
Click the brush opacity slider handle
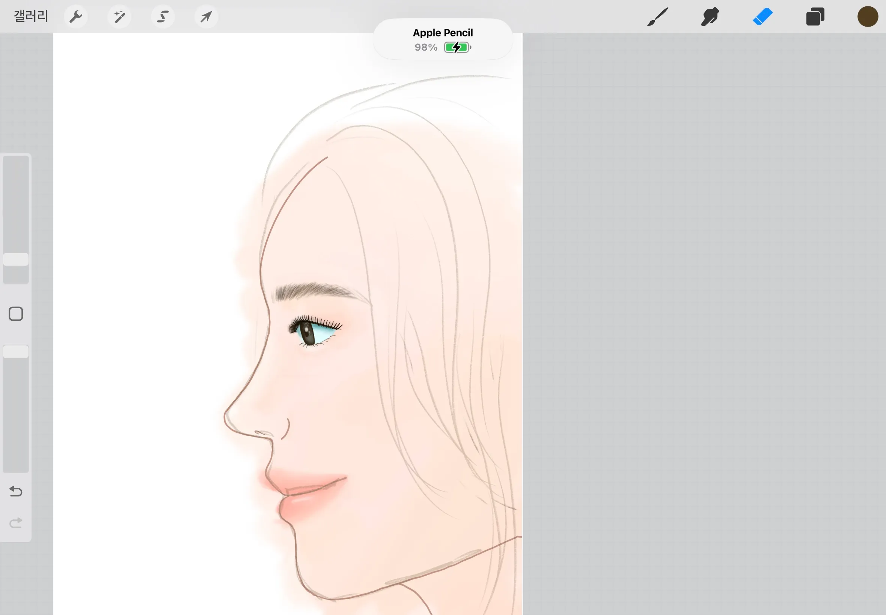(16, 352)
